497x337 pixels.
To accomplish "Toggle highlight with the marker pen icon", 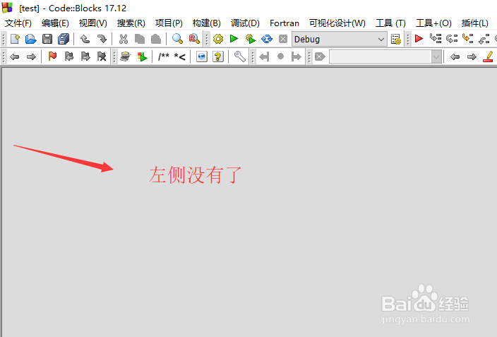I will [x=488, y=57].
